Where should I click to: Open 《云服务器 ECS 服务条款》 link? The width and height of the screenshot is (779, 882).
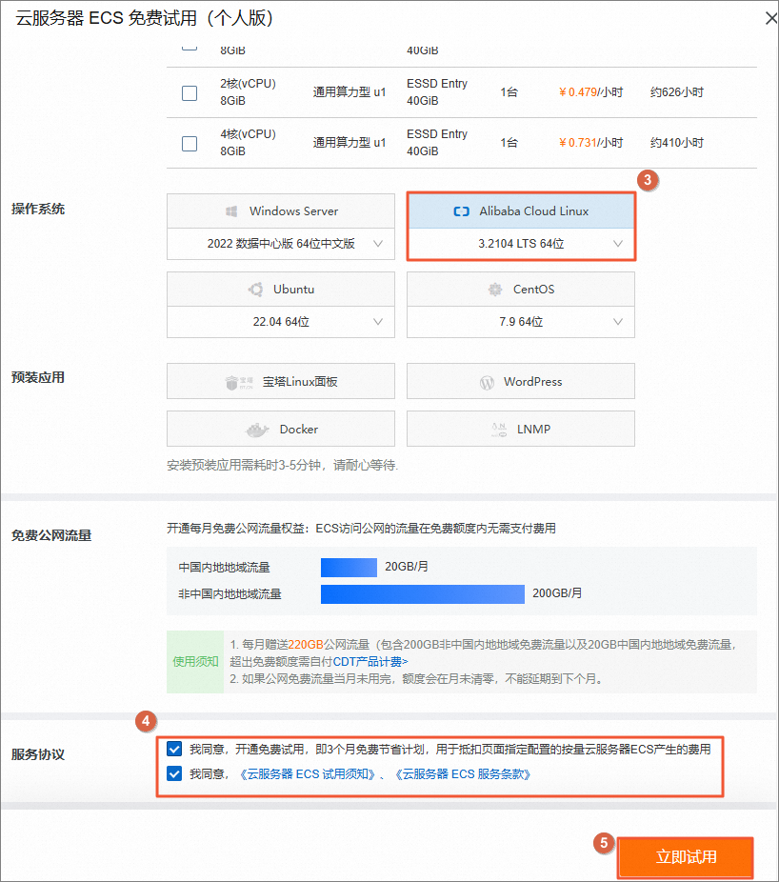tap(462, 774)
